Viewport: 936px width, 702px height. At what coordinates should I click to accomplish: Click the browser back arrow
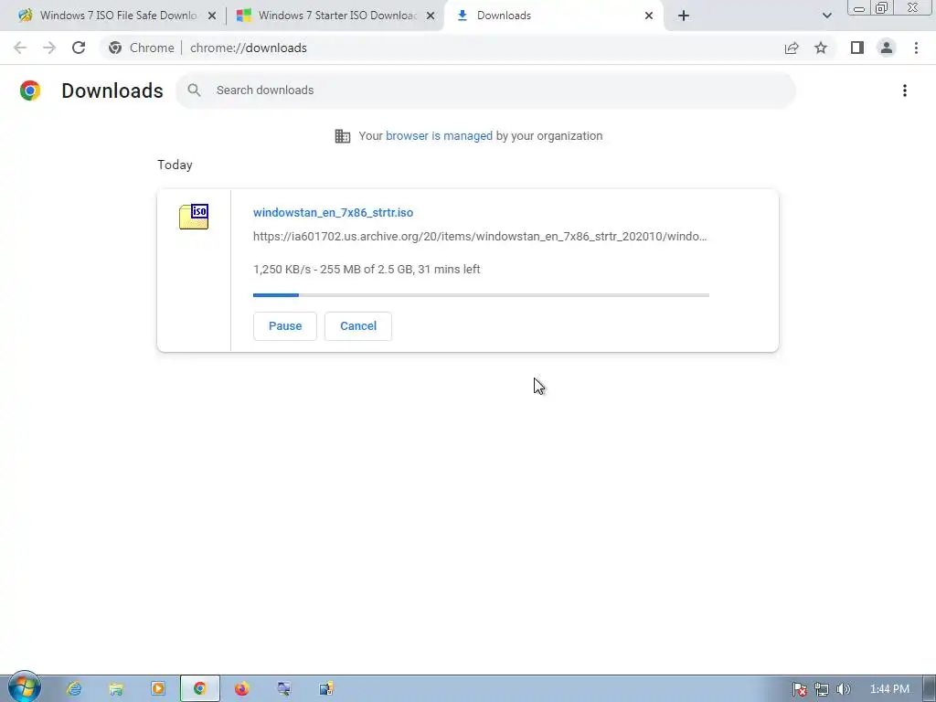(x=20, y=48)
